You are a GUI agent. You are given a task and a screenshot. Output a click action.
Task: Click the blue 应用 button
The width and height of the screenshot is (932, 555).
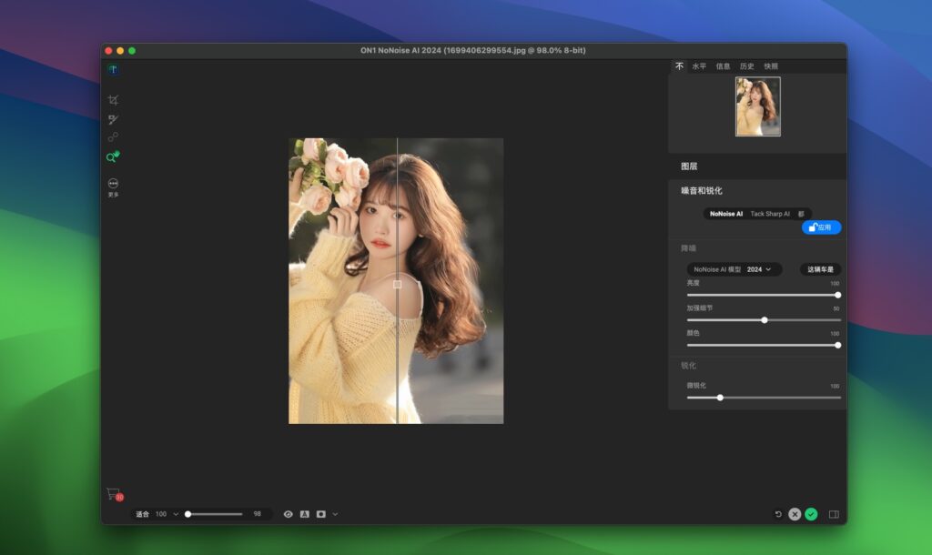coord(821,227)
